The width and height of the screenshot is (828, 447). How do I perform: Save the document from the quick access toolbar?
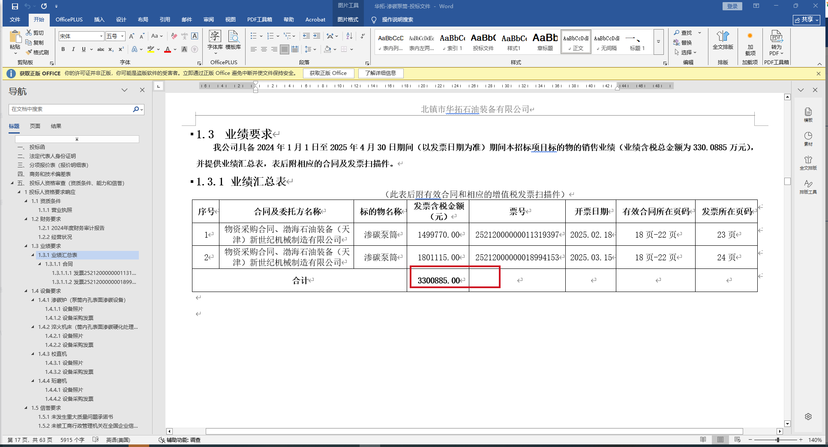[x=15, y=6]
